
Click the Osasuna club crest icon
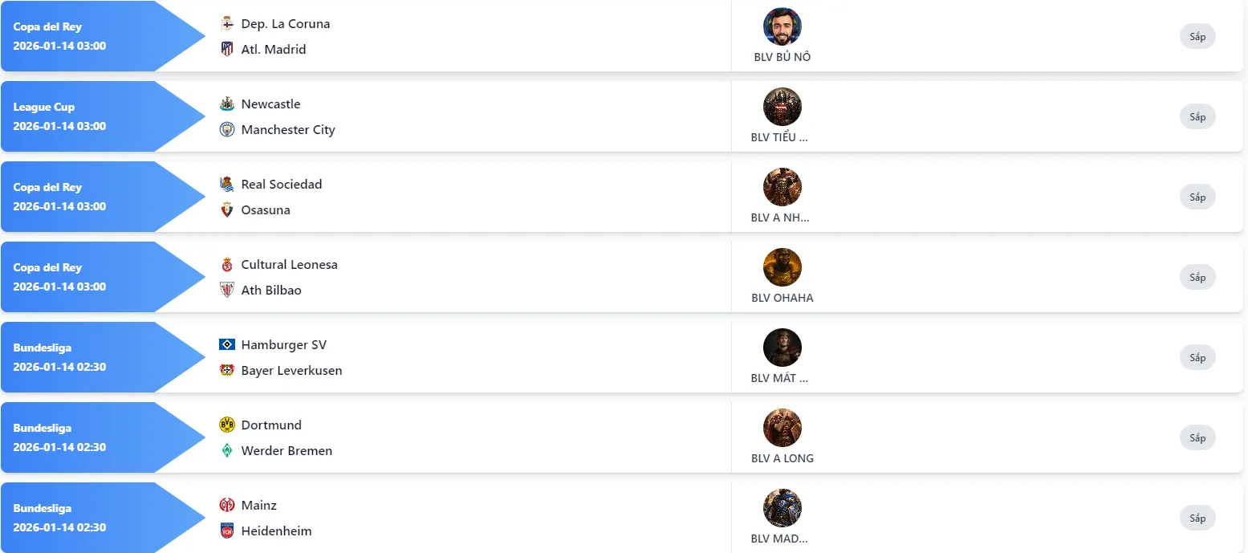227,209
